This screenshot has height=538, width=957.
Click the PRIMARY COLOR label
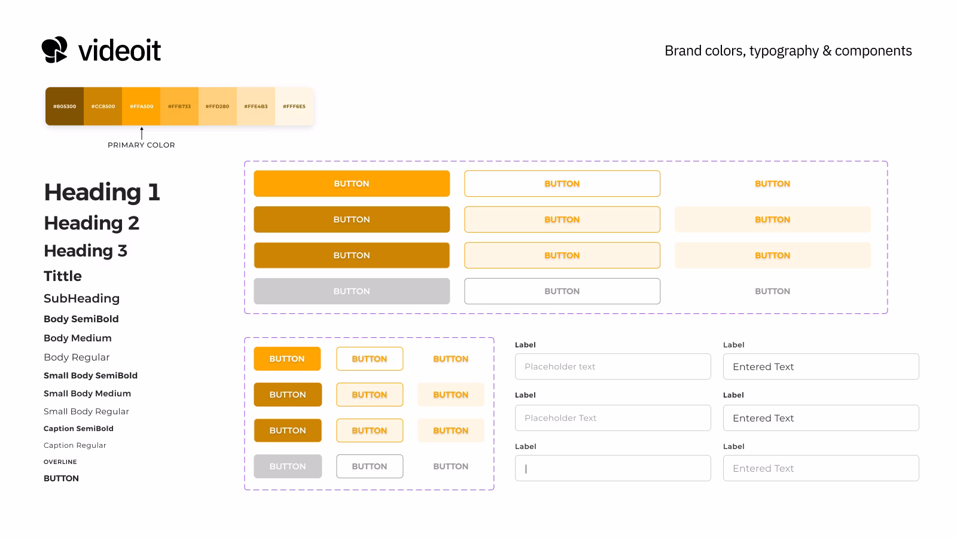coord(141,145)
